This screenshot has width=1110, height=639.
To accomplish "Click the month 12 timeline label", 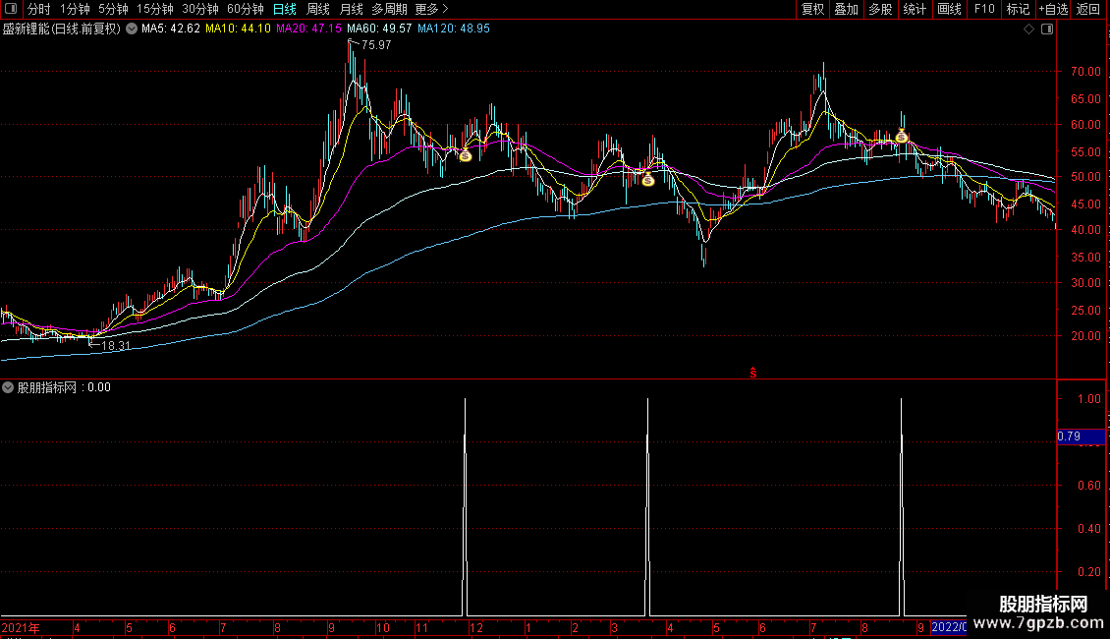I will [x=476, y=627].
